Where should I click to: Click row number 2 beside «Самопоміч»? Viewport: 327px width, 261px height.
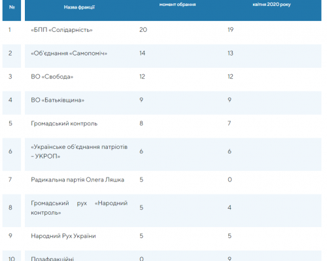(10, 54)
